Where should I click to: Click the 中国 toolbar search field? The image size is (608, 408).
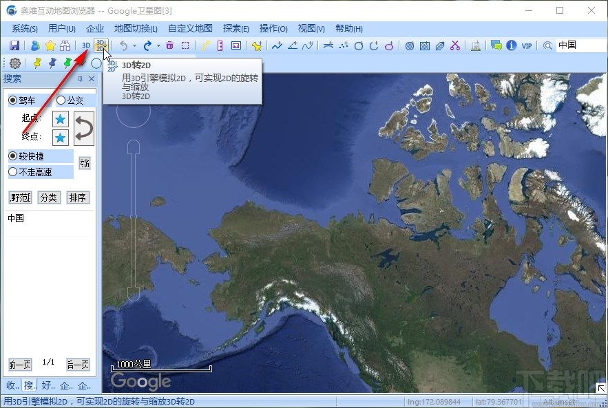(581, 45)
